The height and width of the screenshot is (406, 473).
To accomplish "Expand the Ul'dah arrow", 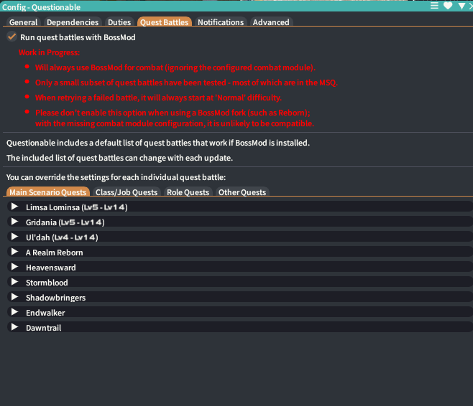I will [14, 237].
